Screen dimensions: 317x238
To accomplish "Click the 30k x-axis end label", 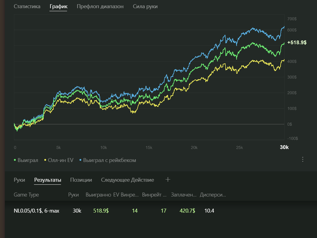I will coord(284,147).
